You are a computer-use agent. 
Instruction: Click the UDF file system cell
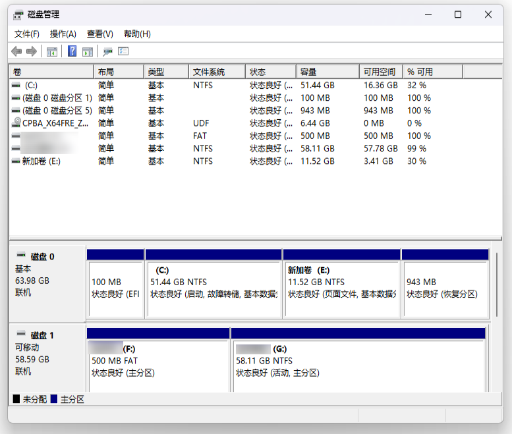tap(201, 123)
